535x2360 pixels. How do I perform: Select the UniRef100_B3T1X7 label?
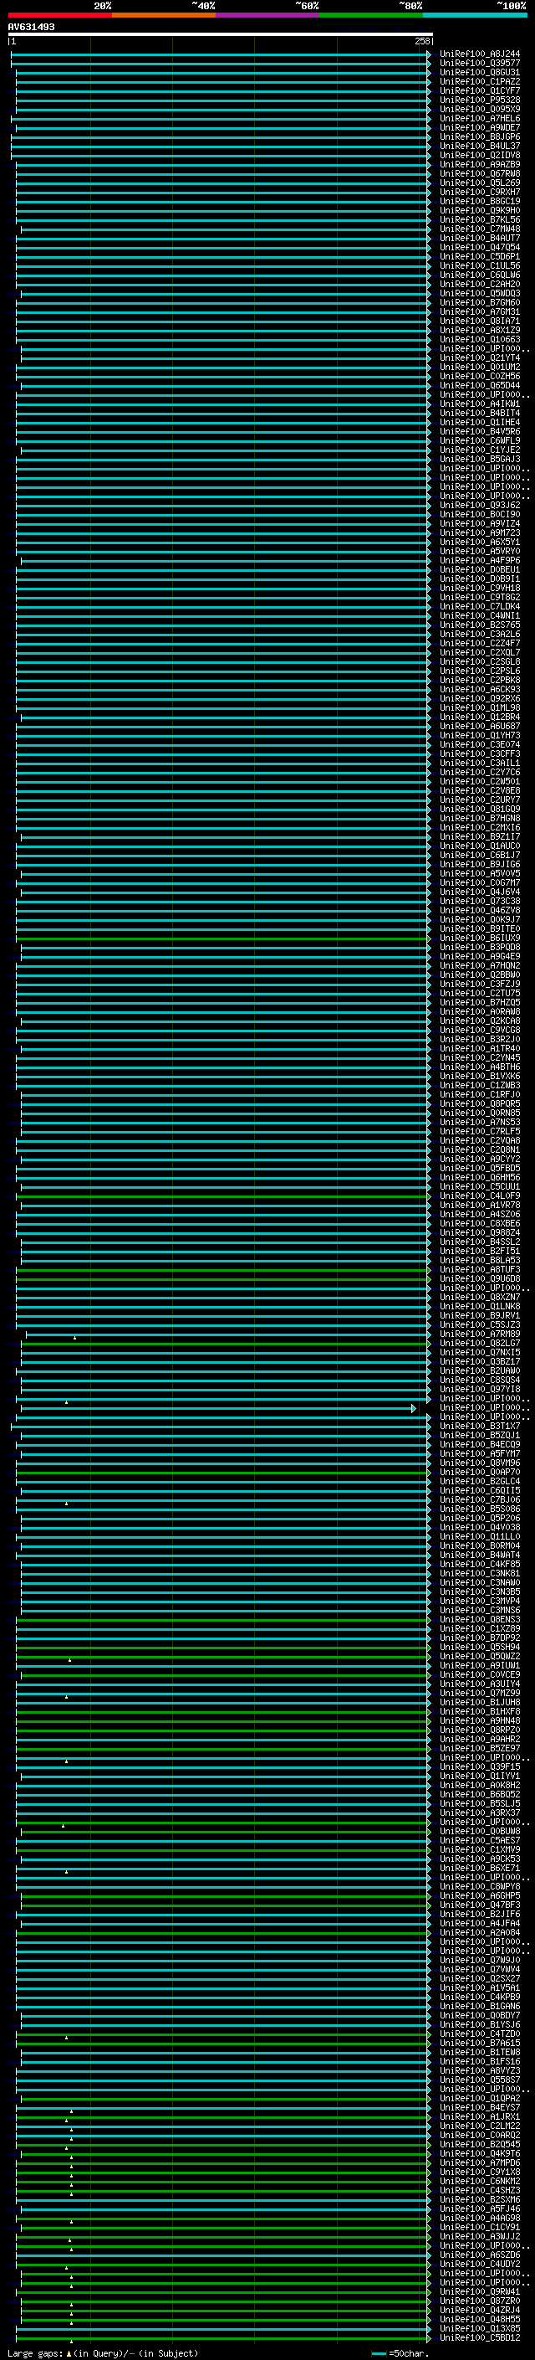(479, 1426)
